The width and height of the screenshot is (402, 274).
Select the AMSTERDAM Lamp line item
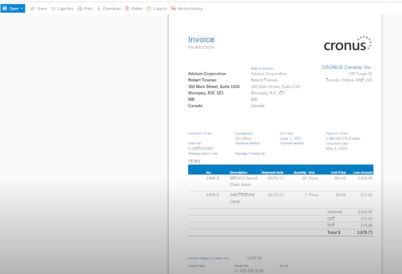[x=242, y=198]
